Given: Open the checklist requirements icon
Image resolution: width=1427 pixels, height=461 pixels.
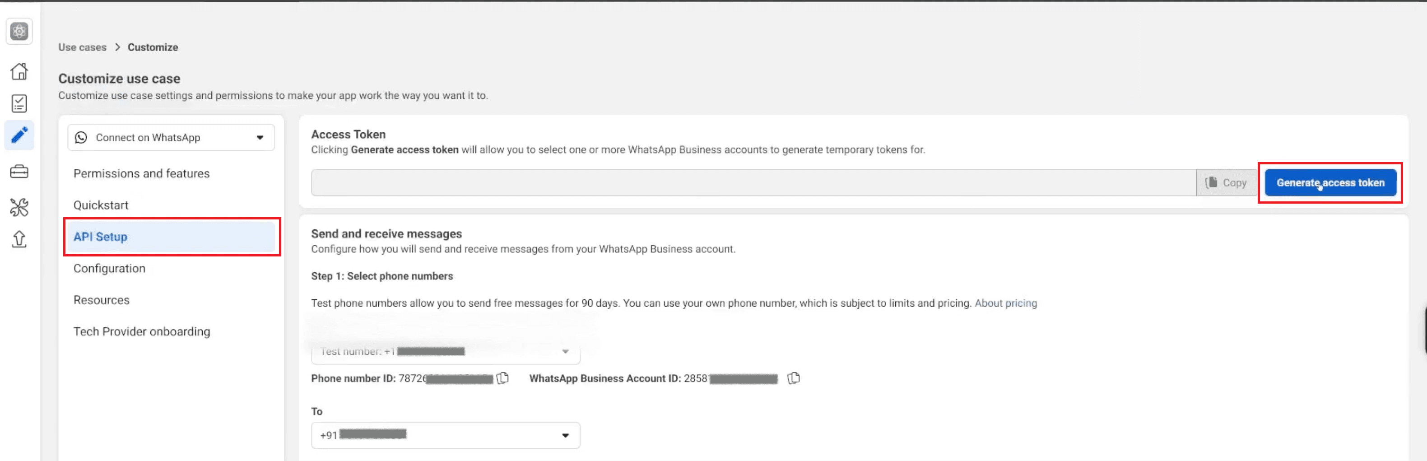Looking at the screenshot, I should 19,103.
